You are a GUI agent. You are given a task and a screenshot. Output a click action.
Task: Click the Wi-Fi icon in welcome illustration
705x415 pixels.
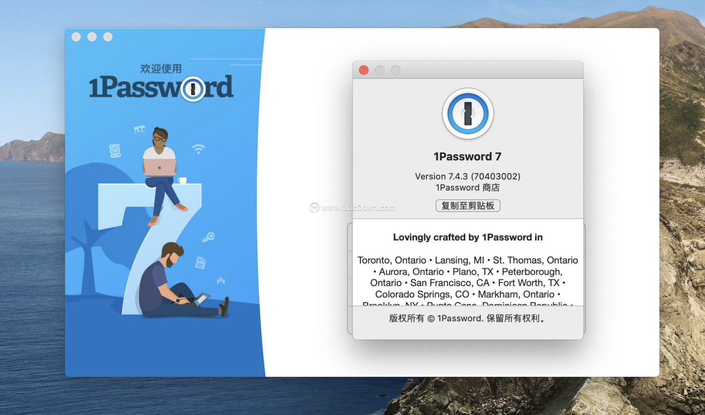(198, 149)
